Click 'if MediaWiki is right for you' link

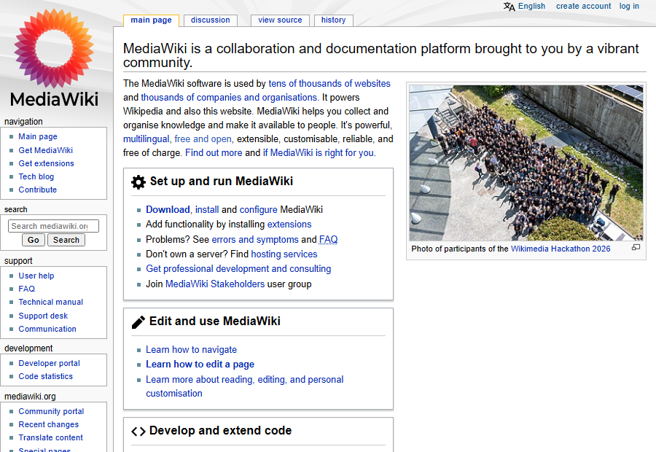[x=319, y=153]
